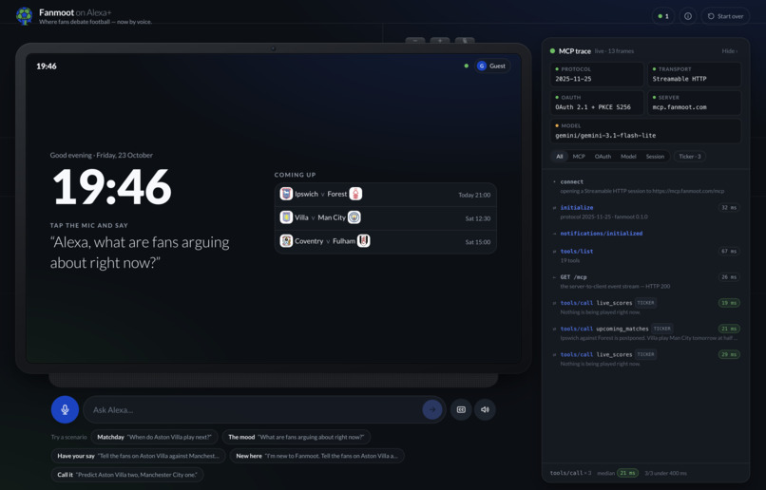Viewport: 766px width, 490px height.
Task: Expand the connect trace entry
Action: point(646,186)
